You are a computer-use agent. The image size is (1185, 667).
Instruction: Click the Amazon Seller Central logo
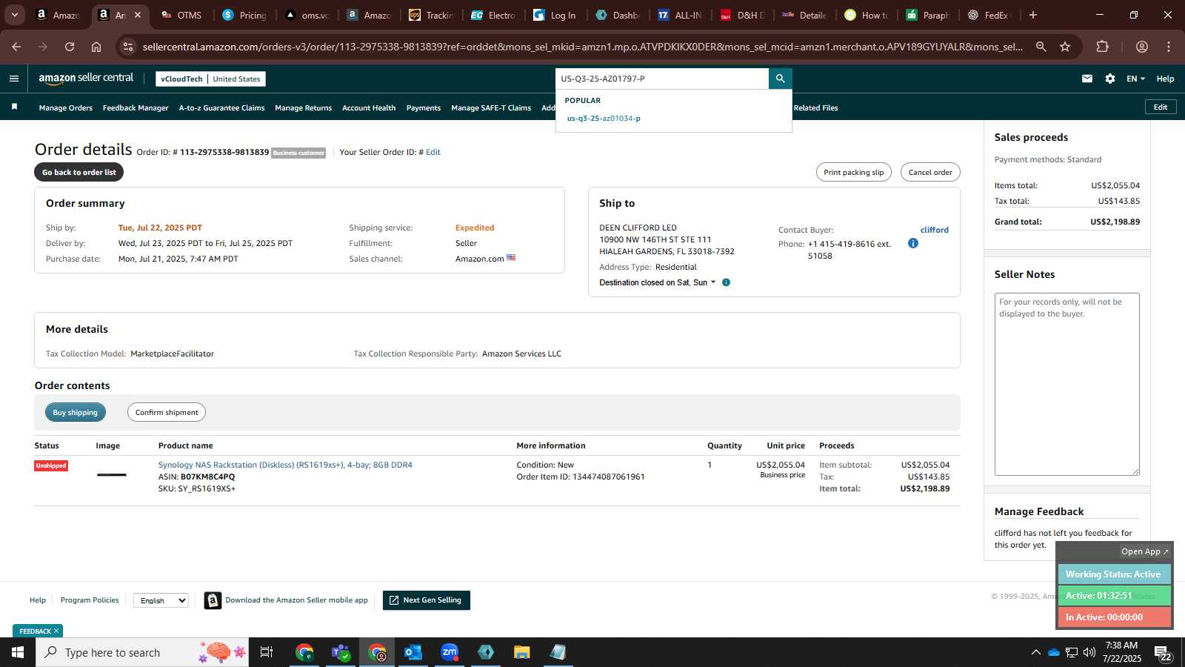click(x=86, y=78)
